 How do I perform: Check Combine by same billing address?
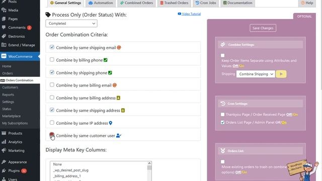52,98
